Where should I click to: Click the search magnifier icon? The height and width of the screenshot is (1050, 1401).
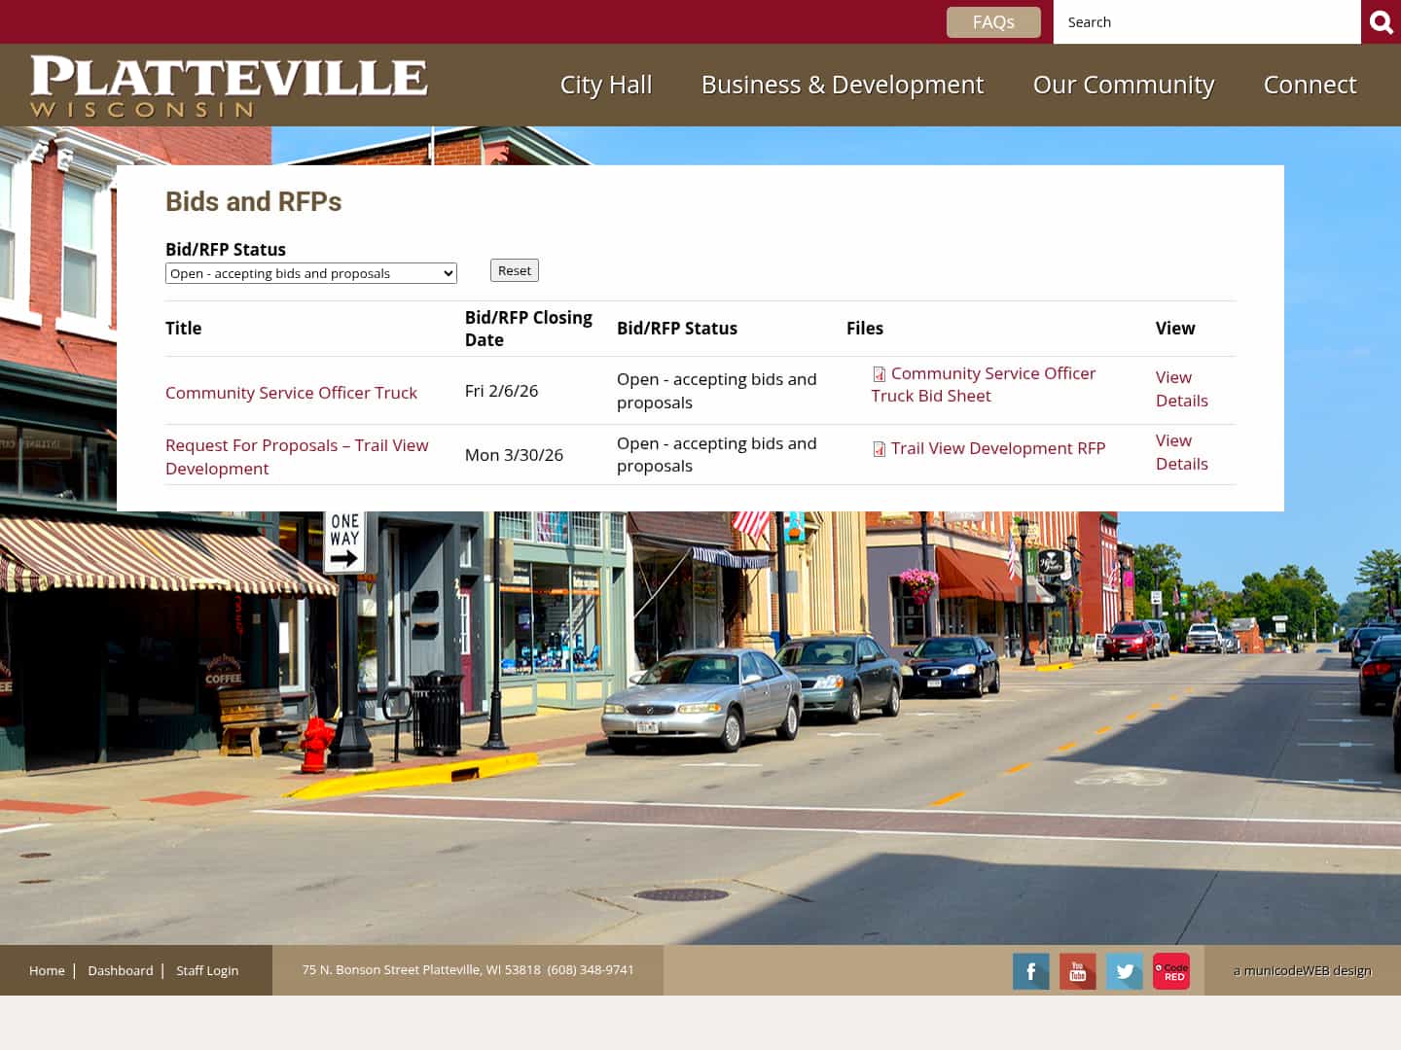(x=1381, y=21)
